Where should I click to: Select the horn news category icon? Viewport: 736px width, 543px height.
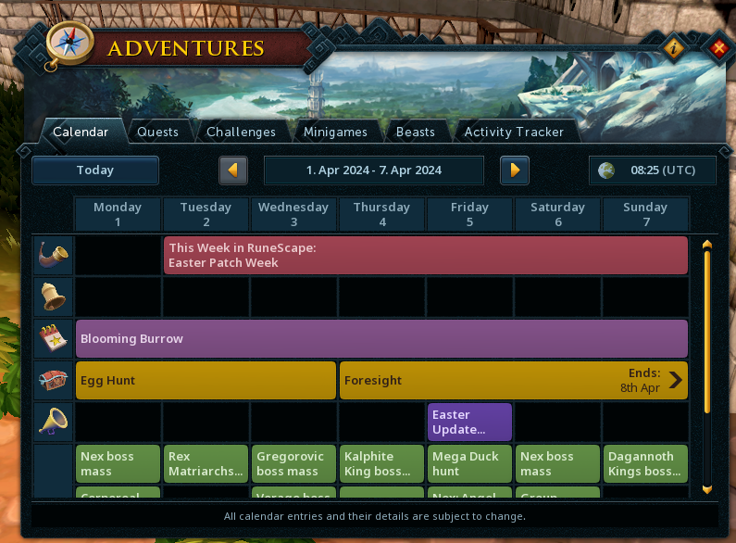53,255
